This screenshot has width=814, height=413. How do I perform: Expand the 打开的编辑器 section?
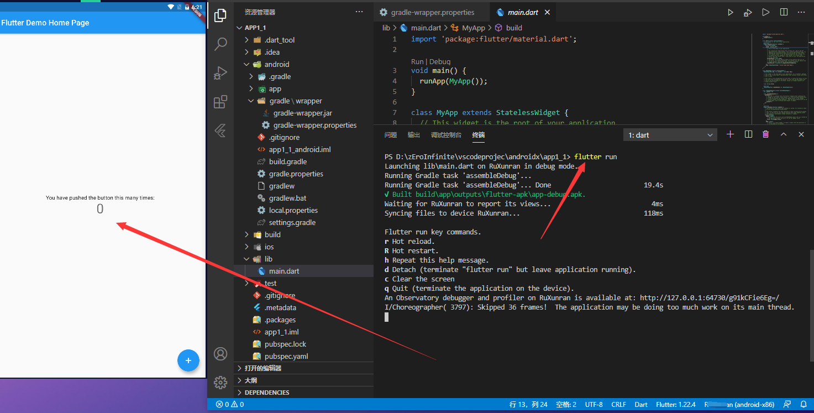point(304,368)
